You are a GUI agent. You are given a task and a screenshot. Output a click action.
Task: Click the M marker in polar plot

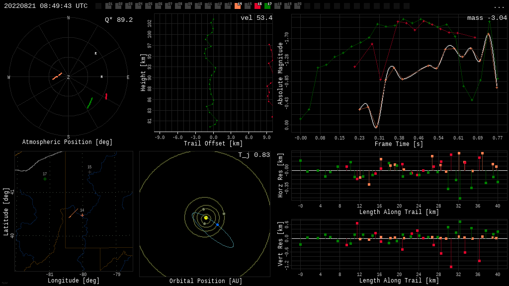pyautogui.click(x=101, y=76)
